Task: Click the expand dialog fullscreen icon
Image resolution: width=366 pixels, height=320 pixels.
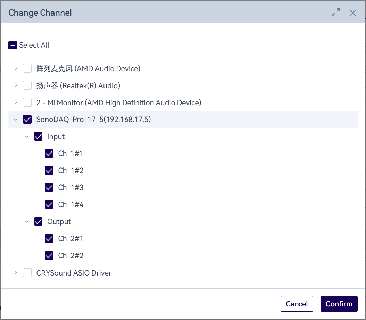Action: pyautogui.click(x=335, y=13)
